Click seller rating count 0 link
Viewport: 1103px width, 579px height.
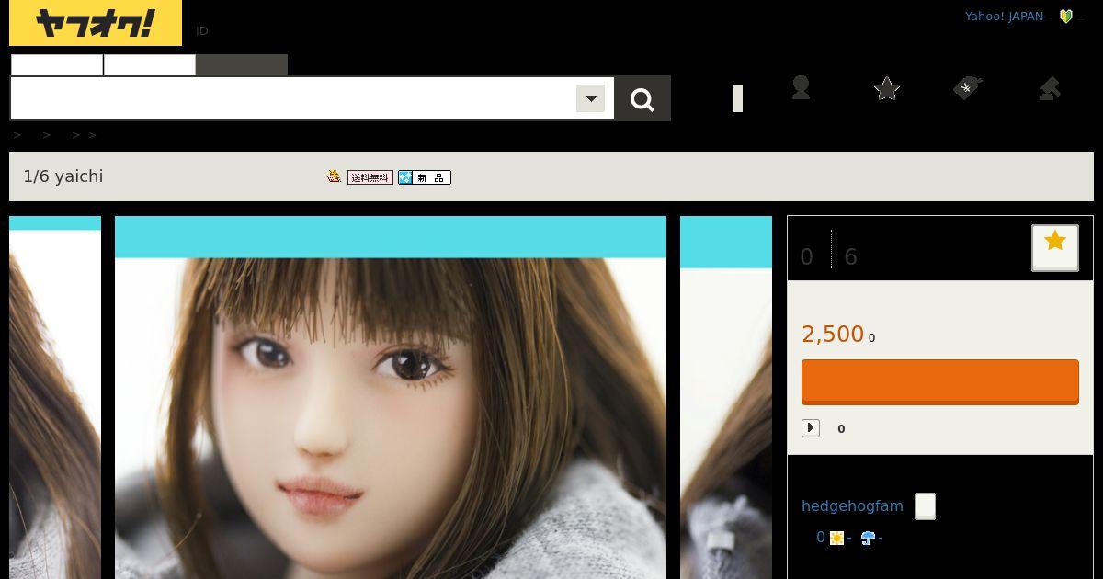(821, 538)
